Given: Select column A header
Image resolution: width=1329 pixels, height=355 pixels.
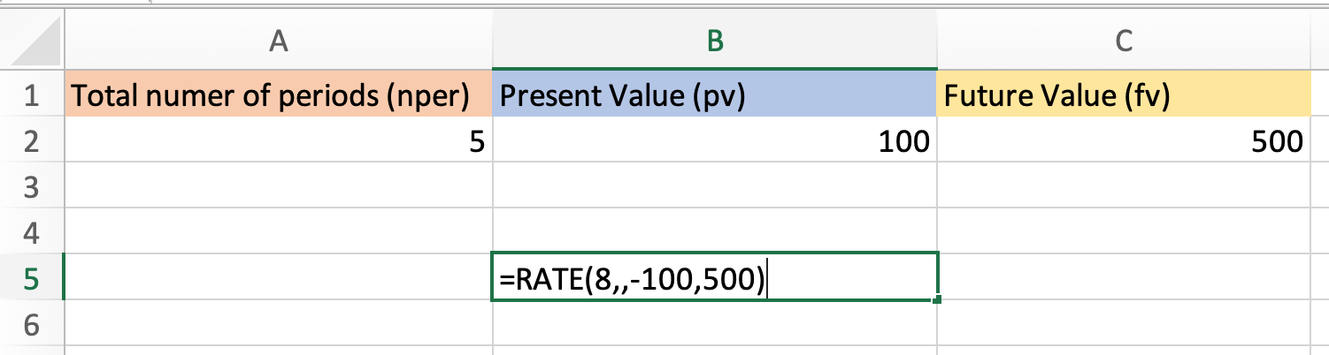Looking at the screenshot, I should [279, 40].
